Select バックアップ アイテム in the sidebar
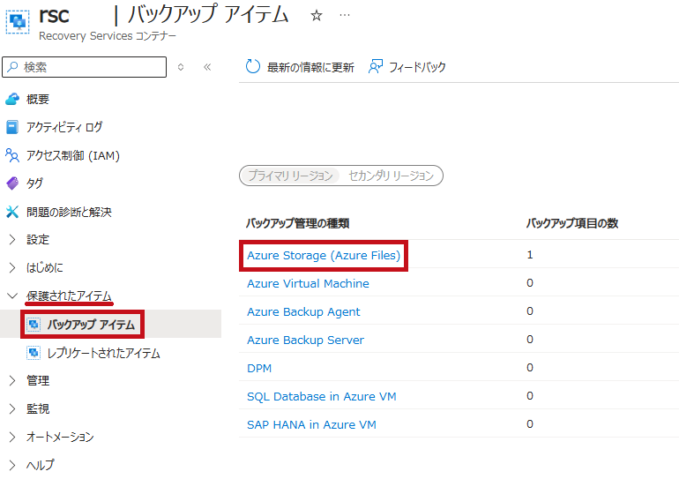Viewport: 679px width, 479px height. point(91,324)
